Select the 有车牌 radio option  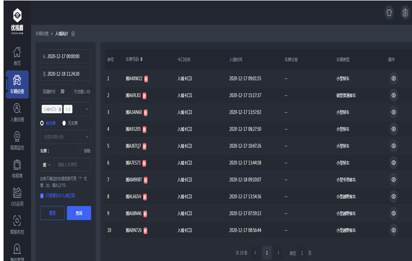(42, 123)
